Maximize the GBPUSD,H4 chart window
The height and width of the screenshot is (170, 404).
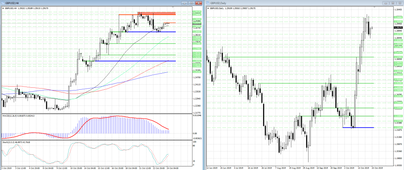pyautogui.click(x=191, y=3)
